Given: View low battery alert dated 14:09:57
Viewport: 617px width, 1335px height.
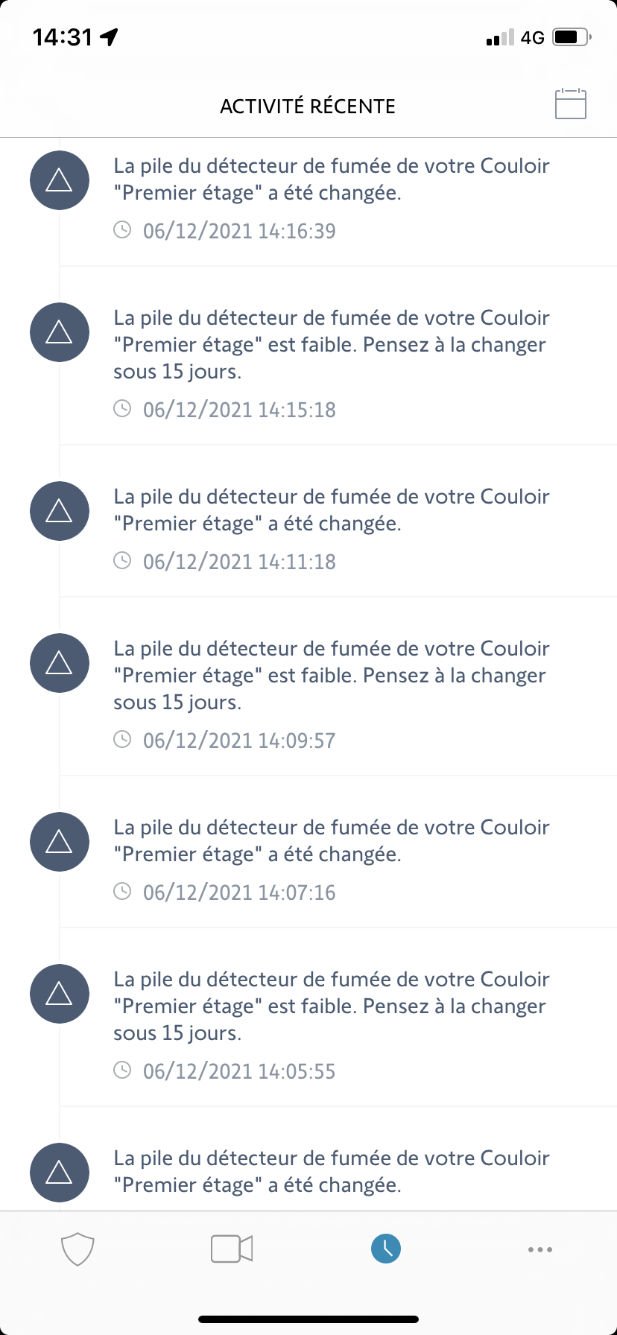Looking at the screenshot, I should point(331,675).
